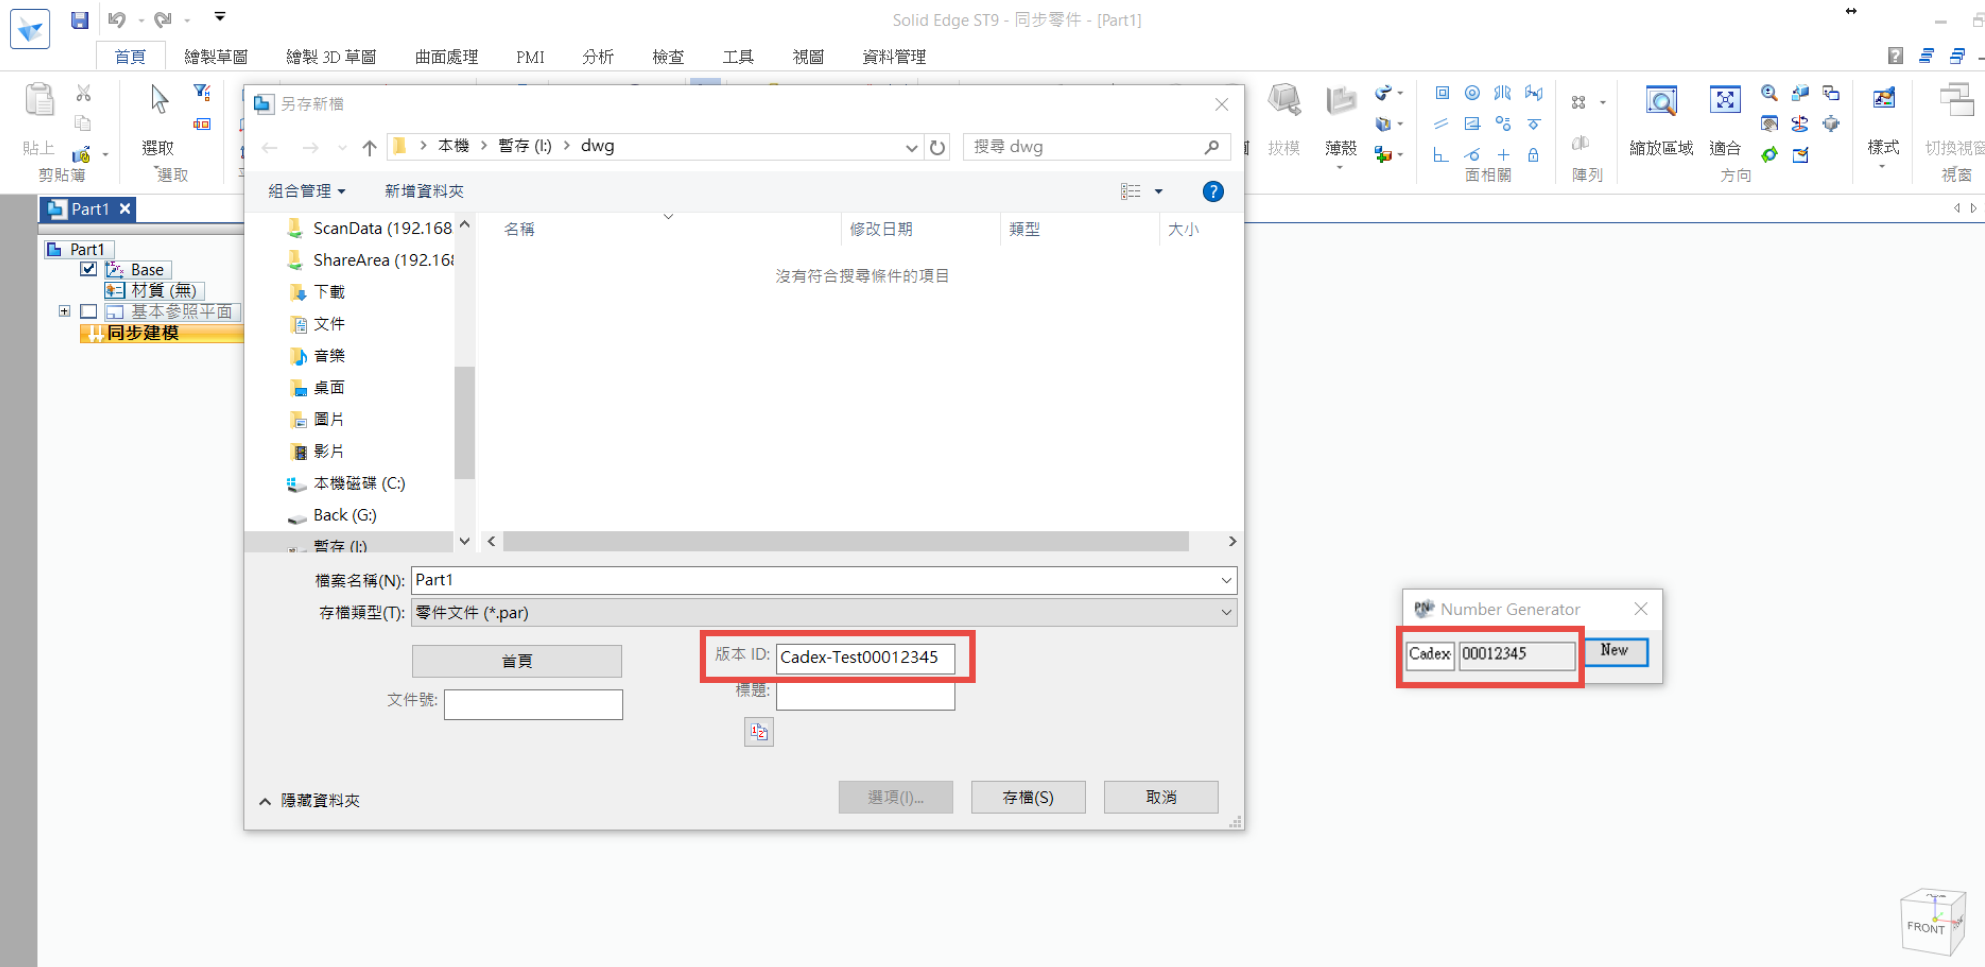
Task: Uncheck the Base checkbox in tree
Action: coord(89,269)
